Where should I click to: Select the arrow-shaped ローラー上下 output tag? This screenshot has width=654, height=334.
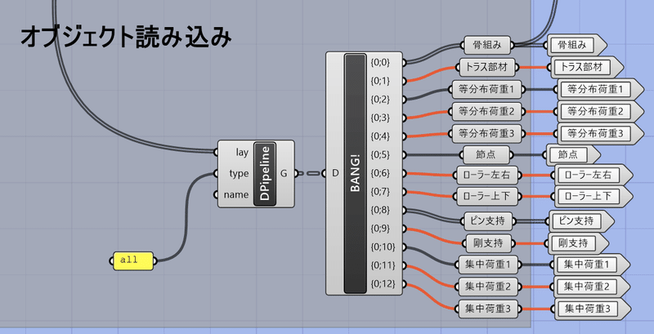(x=594, y=196)
